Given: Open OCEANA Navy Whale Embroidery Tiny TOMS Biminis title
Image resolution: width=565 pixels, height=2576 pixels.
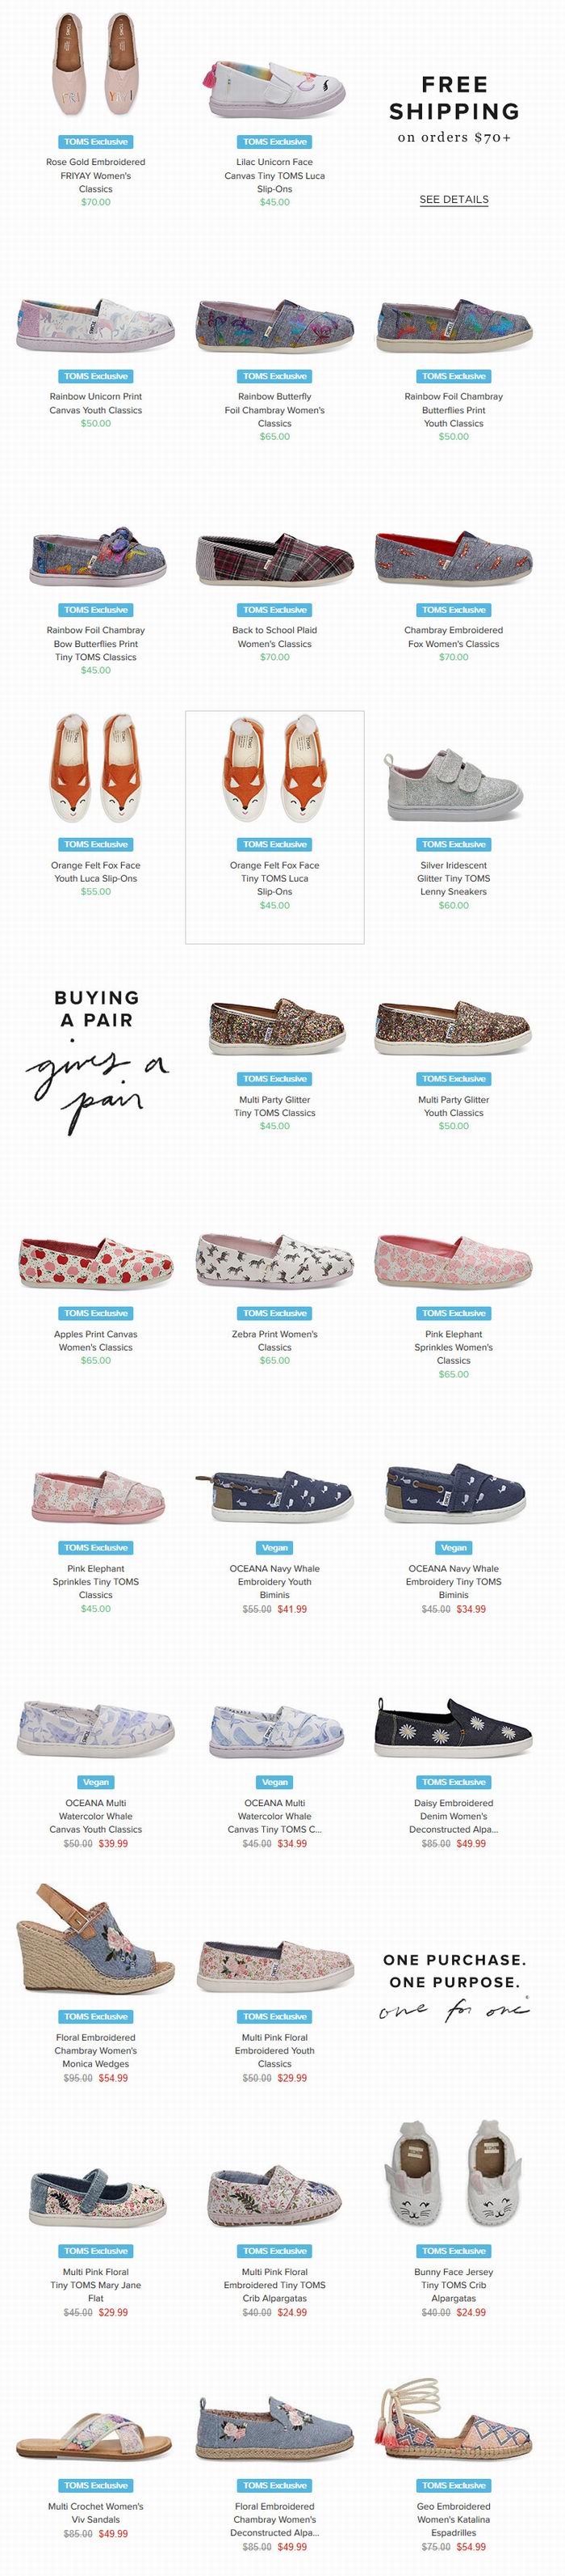Looking at the screenshot, I should click(453, 1581).
